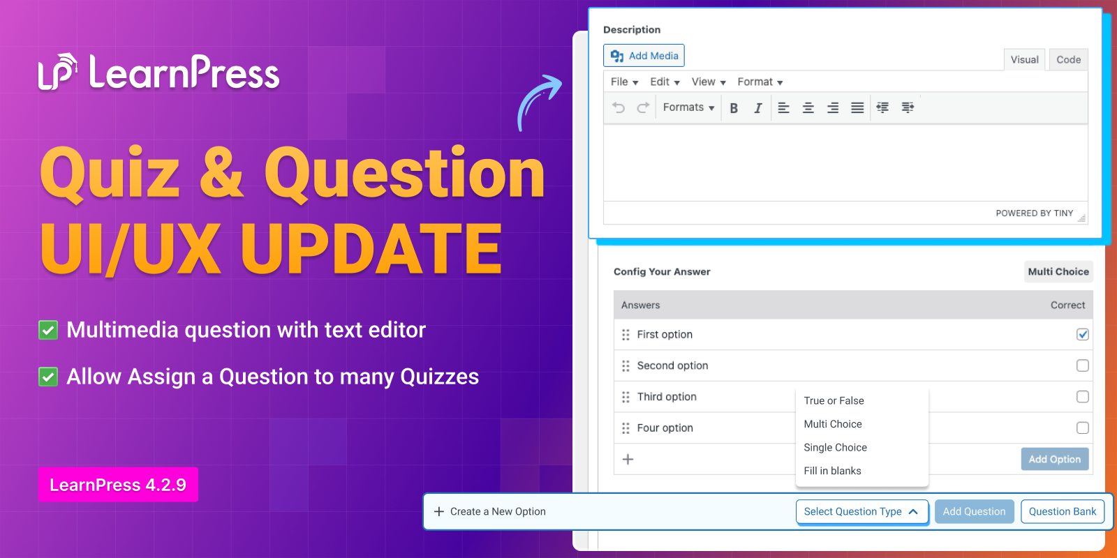
Task: Mark Four option as correct answer
Action: pyautogui.click(x=1082, y=428)
